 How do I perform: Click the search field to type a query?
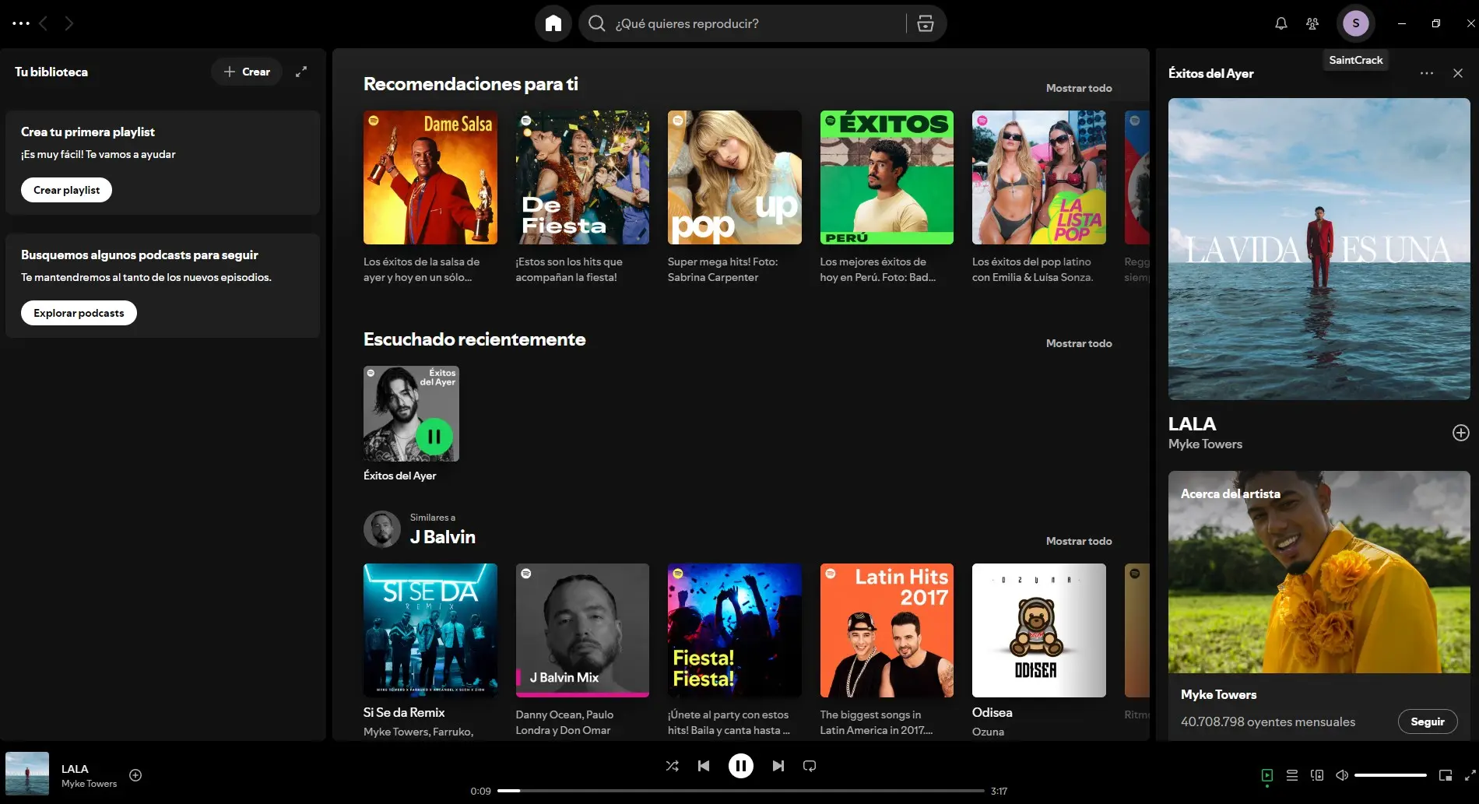[x=739, y=23]
